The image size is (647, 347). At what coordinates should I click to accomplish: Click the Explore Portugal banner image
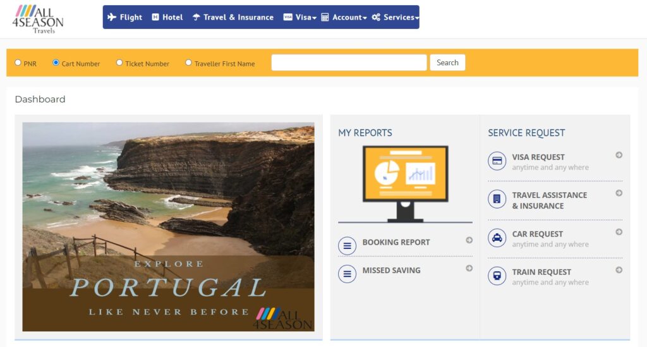coord(168,226)
